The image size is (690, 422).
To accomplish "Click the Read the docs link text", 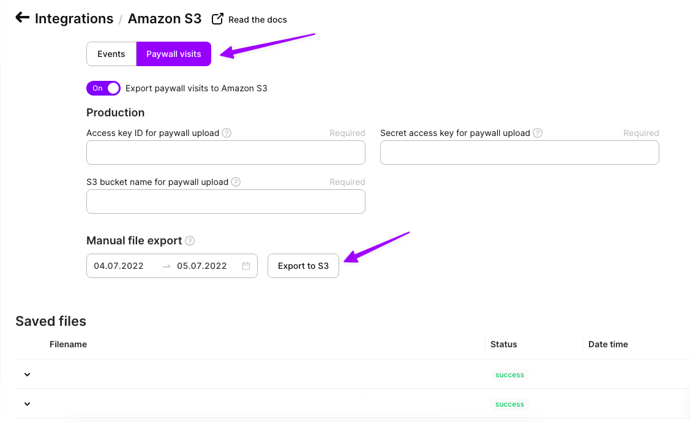I will point(257,20).
